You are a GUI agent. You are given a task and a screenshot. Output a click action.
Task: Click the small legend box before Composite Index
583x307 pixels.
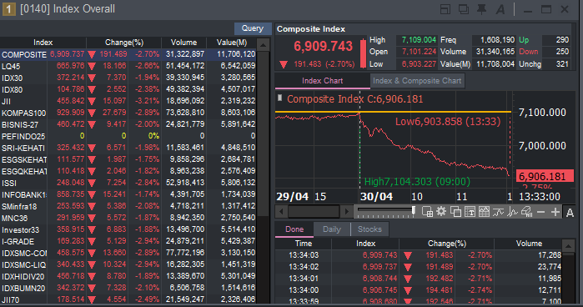280,98
